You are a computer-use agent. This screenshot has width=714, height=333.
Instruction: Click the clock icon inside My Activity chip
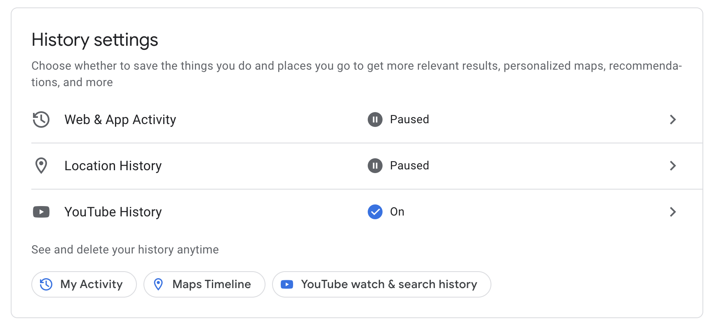(x=46, y=284)
